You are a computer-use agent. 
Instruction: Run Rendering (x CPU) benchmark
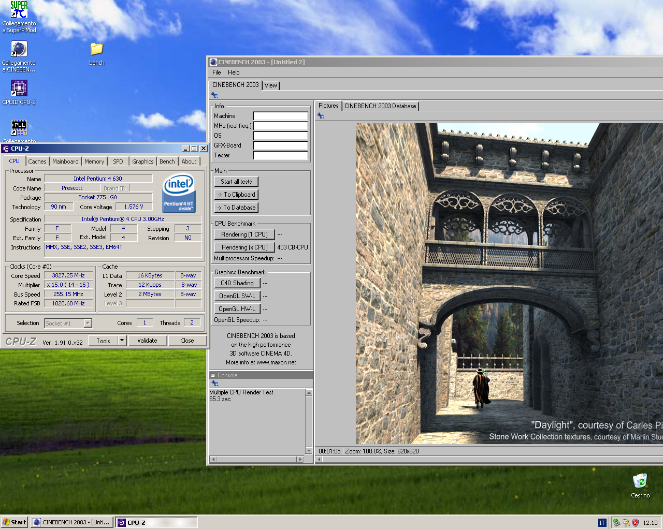244,247
